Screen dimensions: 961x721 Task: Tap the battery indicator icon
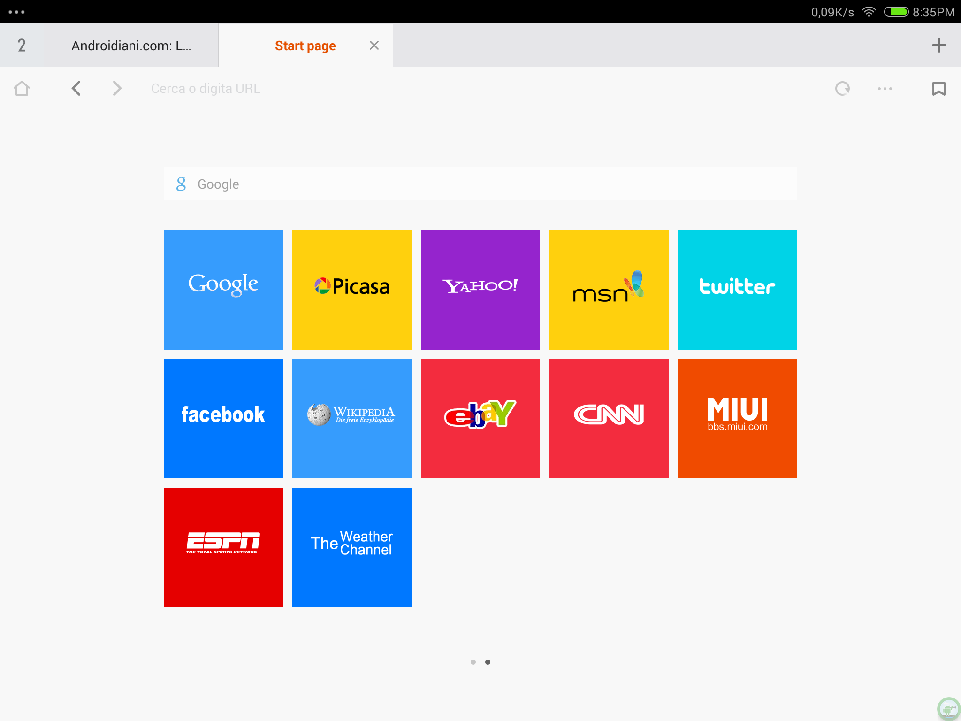coord(896,12)
